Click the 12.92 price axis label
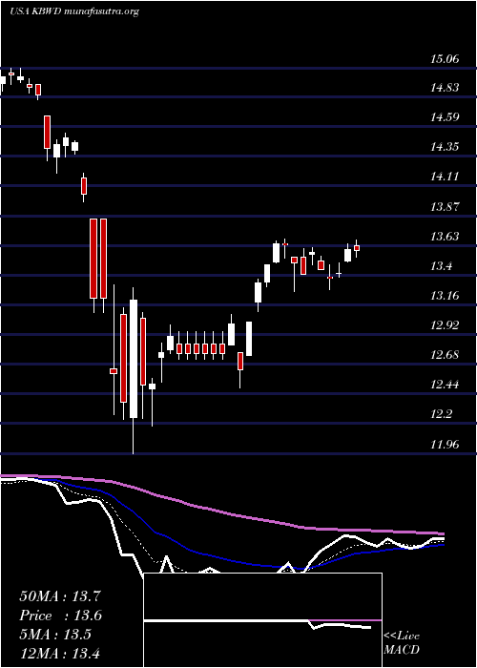 pyautogui.click(x=445, y=325)
